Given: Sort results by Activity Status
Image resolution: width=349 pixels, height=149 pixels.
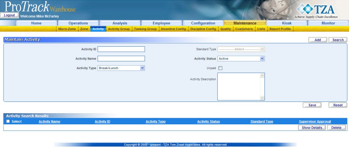Looking at the screenshot, I should pyautogui.click(x=208, y=122).
